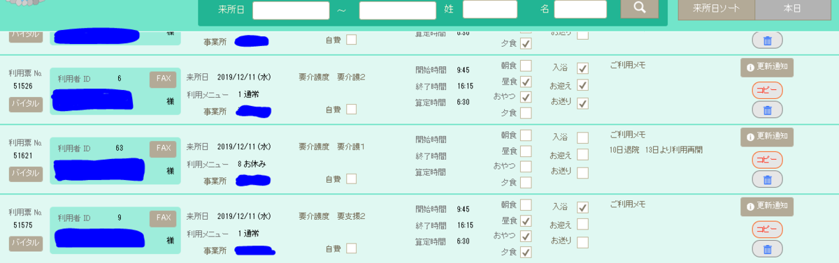Screen dimensions: 839x263
Task: Click the second 来所日 end-date field
Action: click(x=398, y=10)
